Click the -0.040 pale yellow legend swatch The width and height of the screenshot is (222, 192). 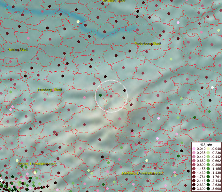[x=208, y=149]
